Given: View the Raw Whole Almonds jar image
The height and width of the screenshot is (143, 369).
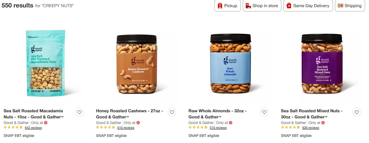Looking at the screenshot, I should pos(230,64).
